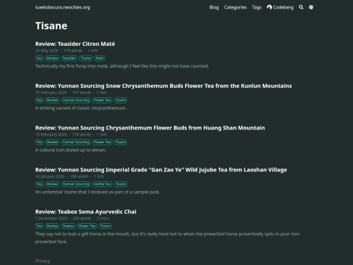Click the 25 May 2026 post date
Image resolution: width=353 pixels, height=265 pixels.
pos(46,50)
